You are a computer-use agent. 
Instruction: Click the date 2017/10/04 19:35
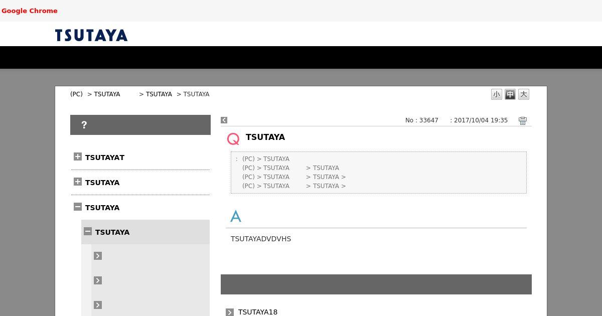click(481, 120)
